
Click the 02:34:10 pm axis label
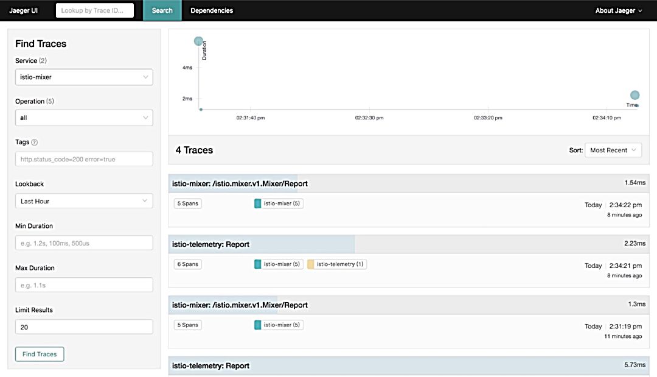607,118
